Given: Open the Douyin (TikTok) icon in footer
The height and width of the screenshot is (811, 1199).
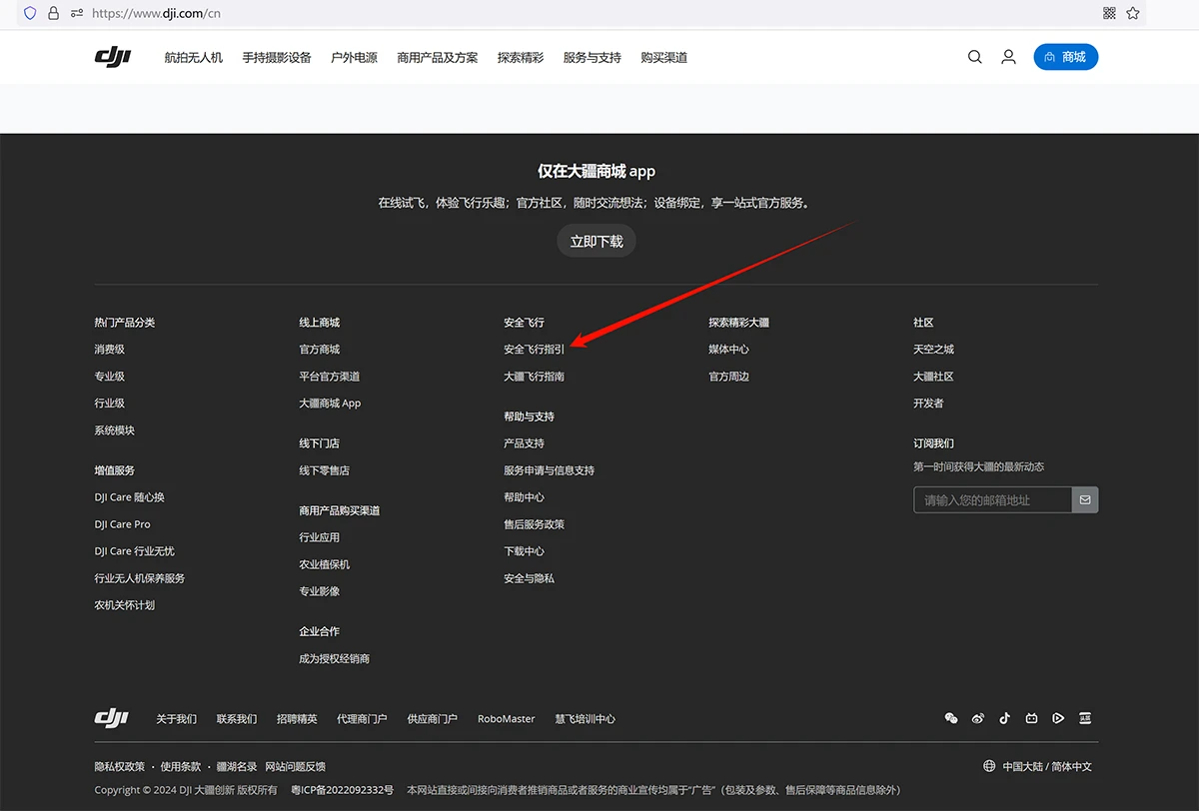Looking at the screenshot, I should (x=1005, y=718).
